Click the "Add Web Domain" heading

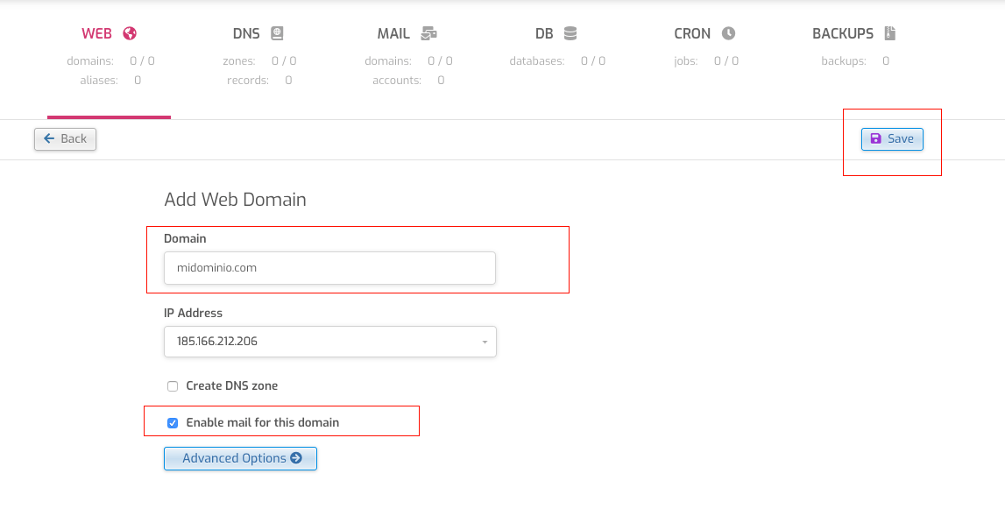pyautogui.click(x=235, y=200)
